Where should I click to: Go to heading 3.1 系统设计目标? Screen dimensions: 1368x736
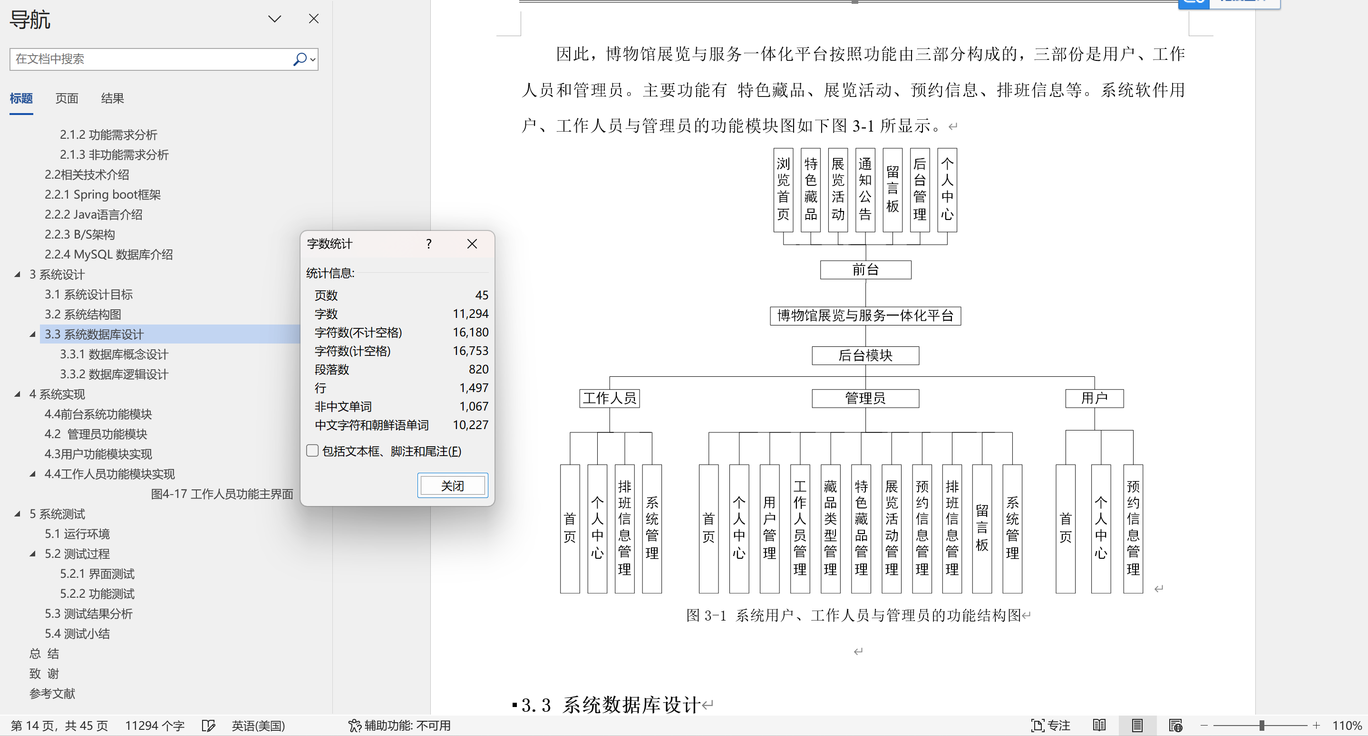pyautogui.click(x=89, y=295)
